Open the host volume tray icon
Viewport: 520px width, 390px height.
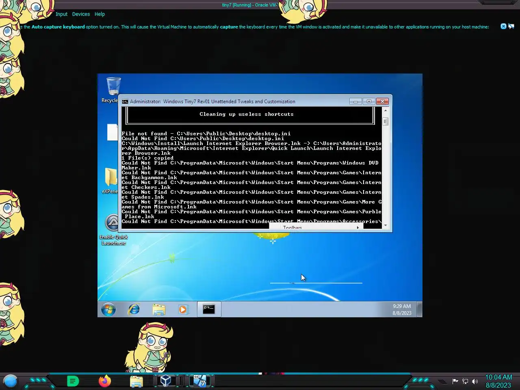pyautogui.click(x=475, y=381)
